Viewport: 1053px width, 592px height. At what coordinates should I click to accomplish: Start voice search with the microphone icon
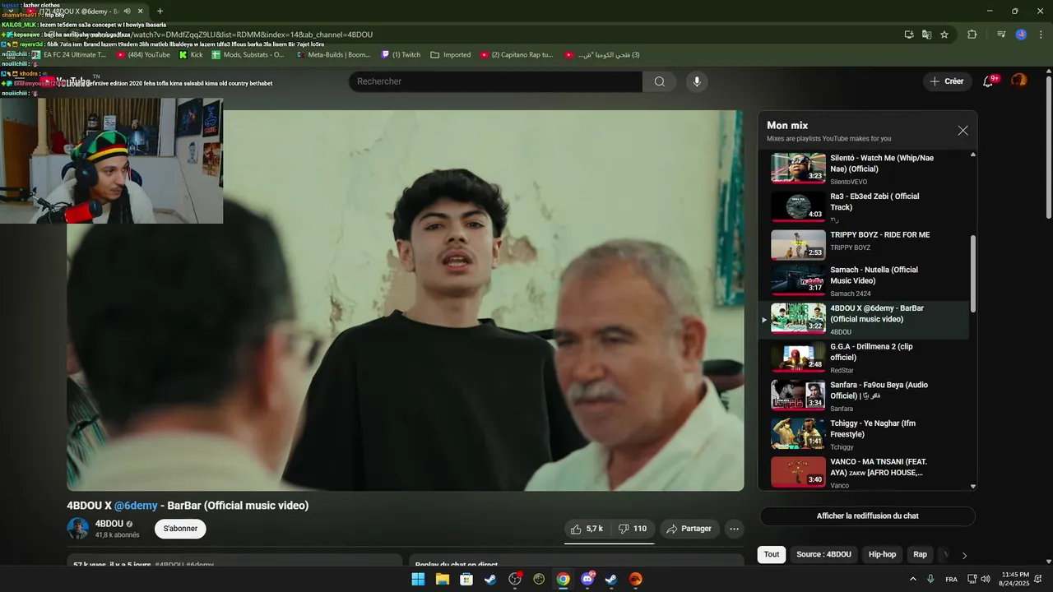[x=697, y=81]
